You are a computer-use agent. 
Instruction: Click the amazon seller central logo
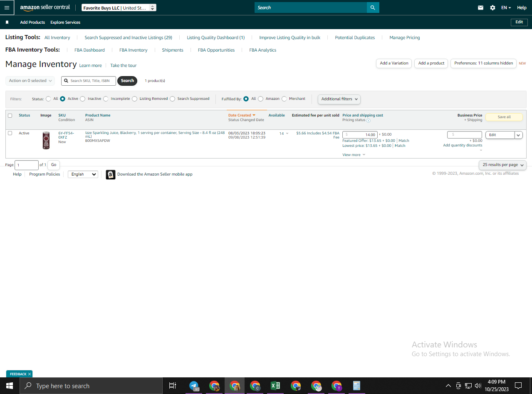coord(45,7)
